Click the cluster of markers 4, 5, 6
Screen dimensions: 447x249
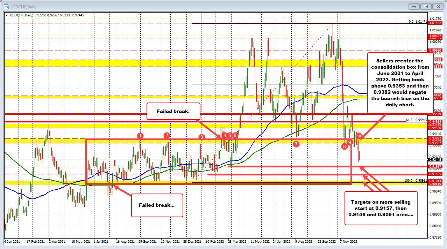(x=229, y=136)
